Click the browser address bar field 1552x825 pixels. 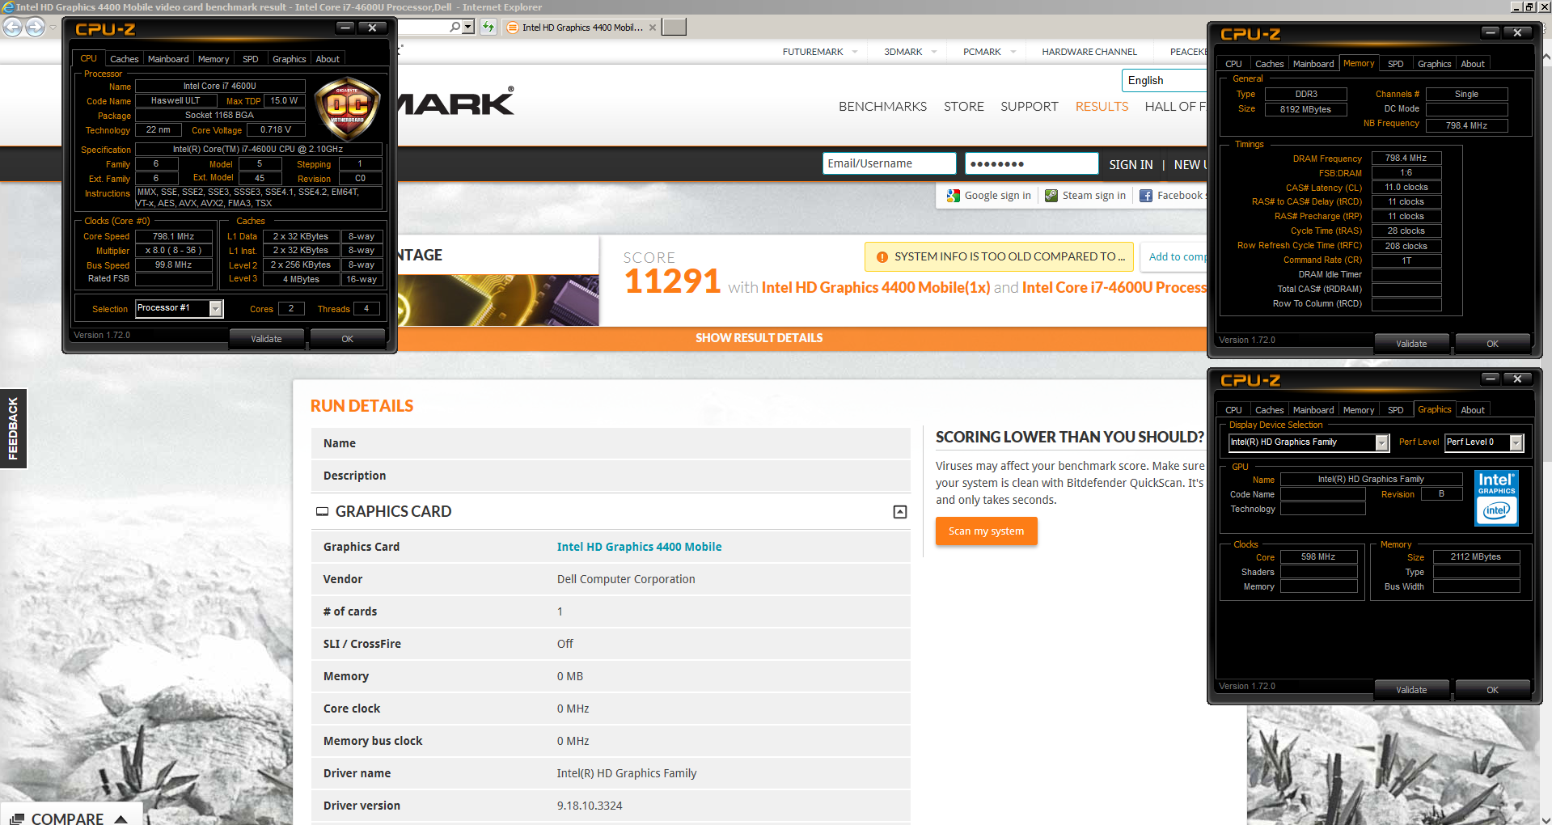tap(422, 27)
